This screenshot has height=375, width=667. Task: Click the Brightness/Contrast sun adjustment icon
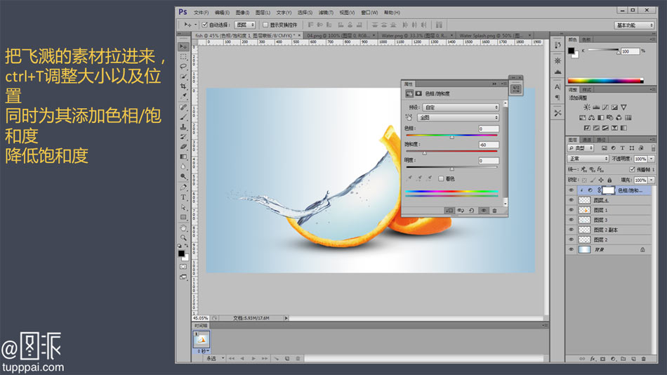587,107
